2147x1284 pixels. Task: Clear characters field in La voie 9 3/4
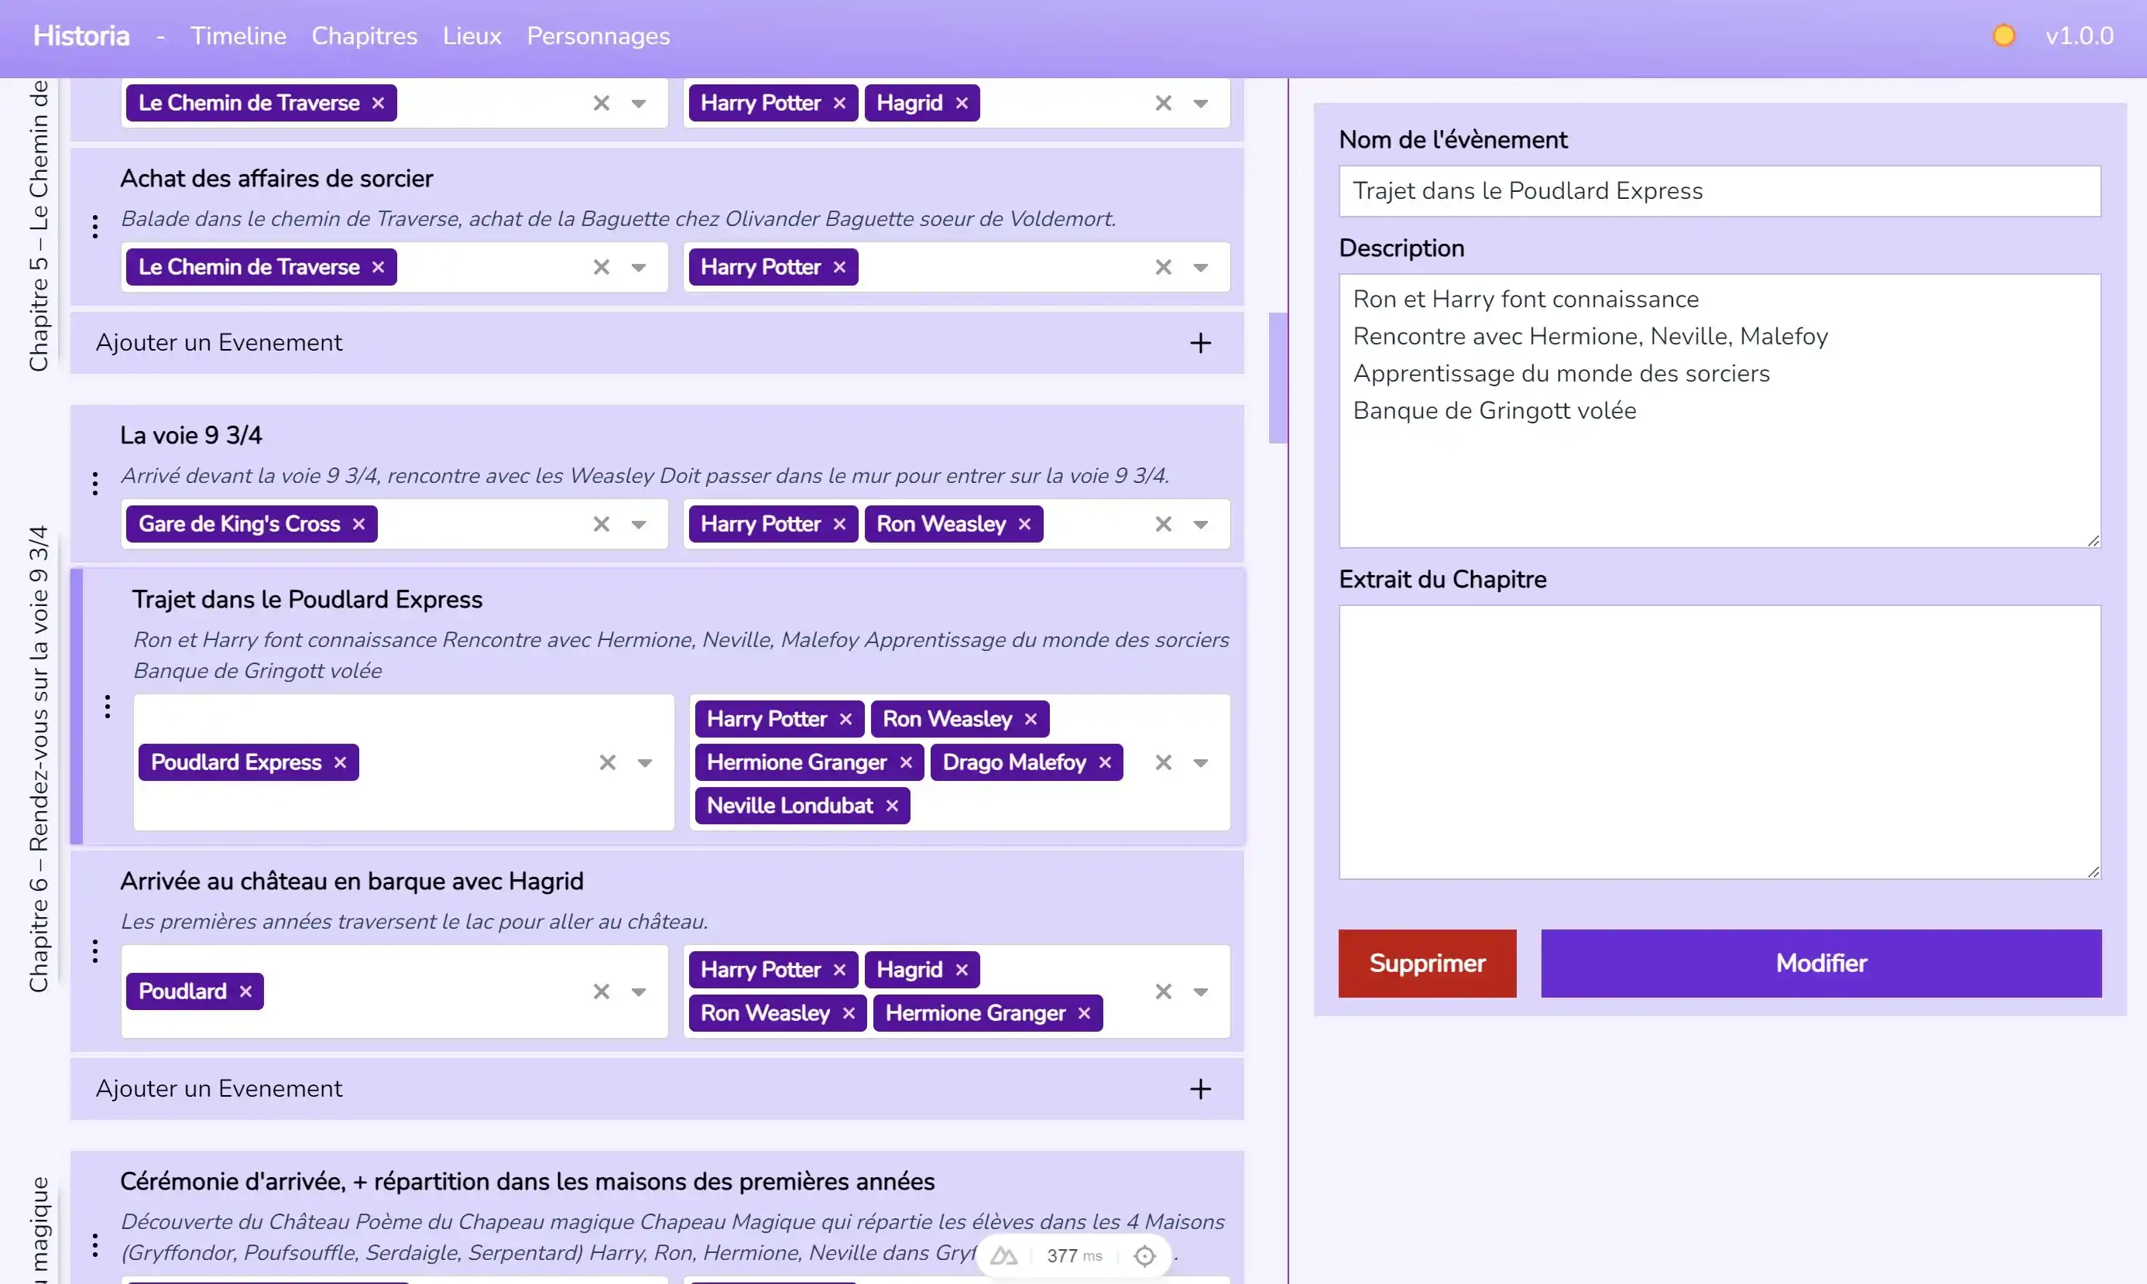pos(1164,524)
